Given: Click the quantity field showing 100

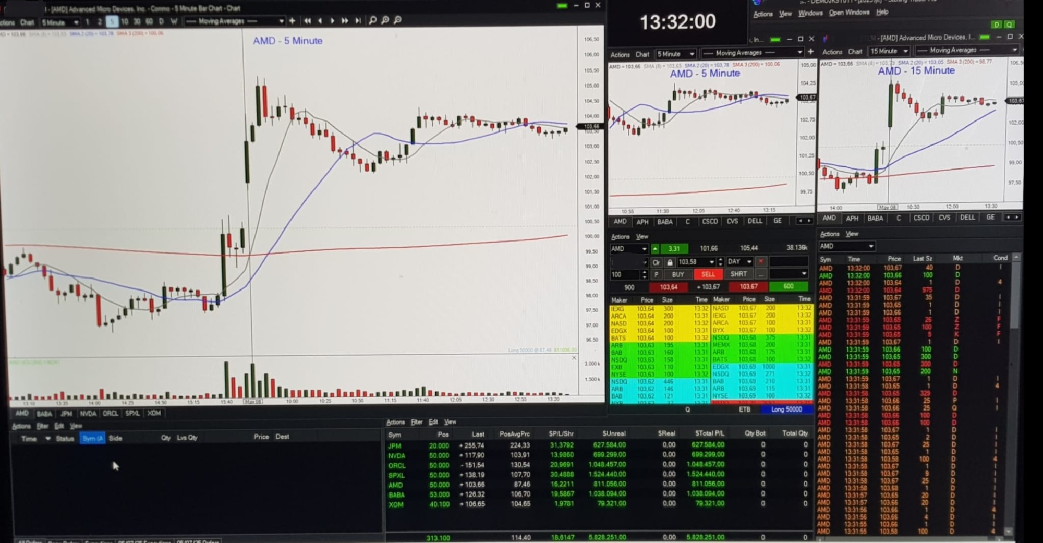Looking at the screenshot, I should click(x=625, y=275).
